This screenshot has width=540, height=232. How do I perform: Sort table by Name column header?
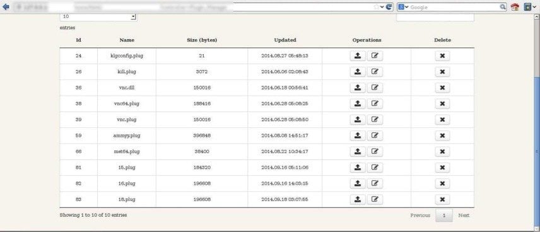pyautogui.click(x=127, y=40)
